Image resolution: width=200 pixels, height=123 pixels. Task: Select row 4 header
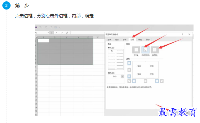point(36,52)
